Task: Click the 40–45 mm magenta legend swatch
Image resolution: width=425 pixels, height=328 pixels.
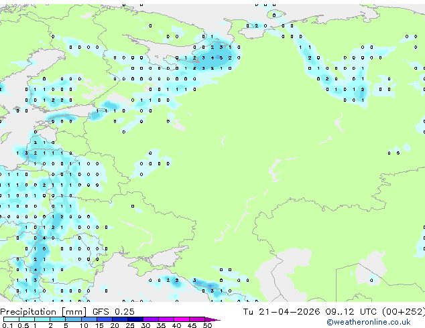Action: 182,319
